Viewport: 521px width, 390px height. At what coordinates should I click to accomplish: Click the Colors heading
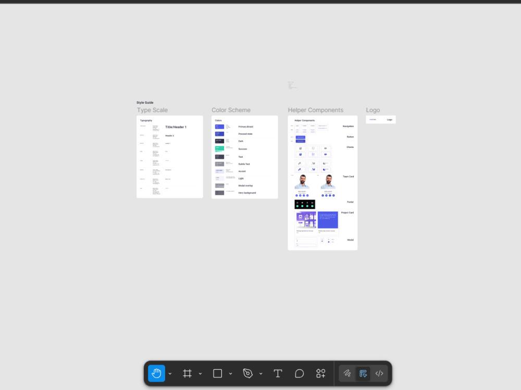(218, 121)
